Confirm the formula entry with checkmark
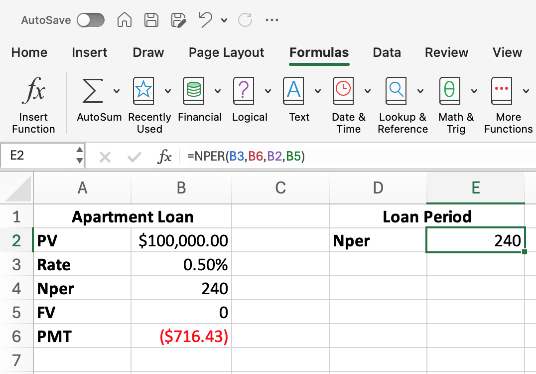Viewport: 536px width, 374px height. pos(134,158)
